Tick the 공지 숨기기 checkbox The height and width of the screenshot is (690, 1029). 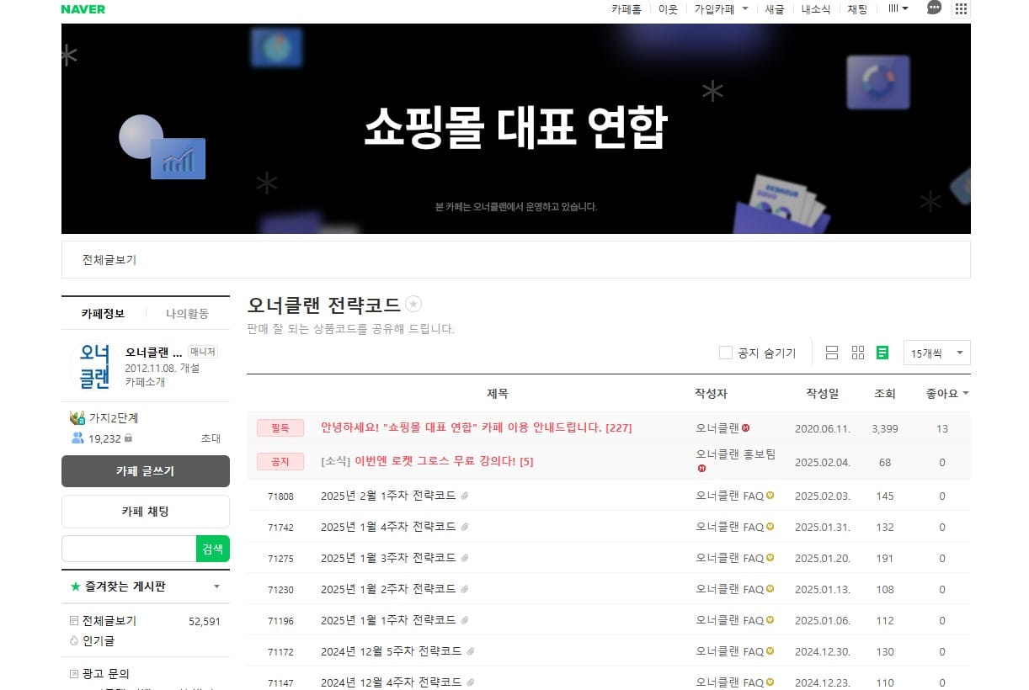pyautogui.click(x=726, y=353)
